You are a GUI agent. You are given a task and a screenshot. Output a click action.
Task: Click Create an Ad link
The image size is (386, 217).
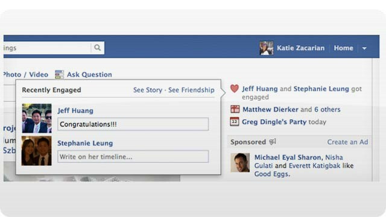tap(347, 142)
